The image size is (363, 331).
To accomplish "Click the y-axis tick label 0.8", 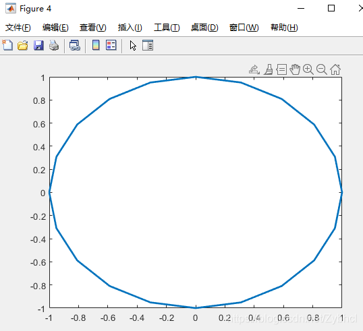I will [39, 101].
